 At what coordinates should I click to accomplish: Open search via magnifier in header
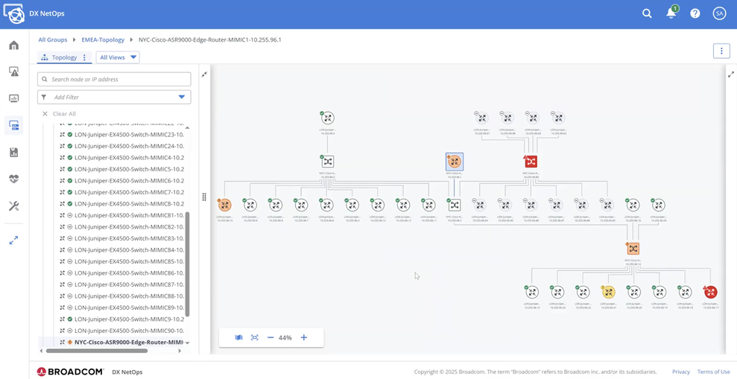[x=648, y=13]
